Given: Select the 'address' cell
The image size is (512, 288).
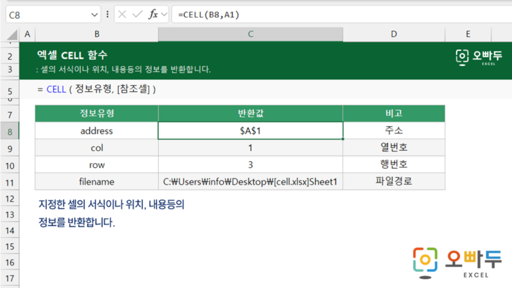Looking at the screenshot, I should (97, 131).
